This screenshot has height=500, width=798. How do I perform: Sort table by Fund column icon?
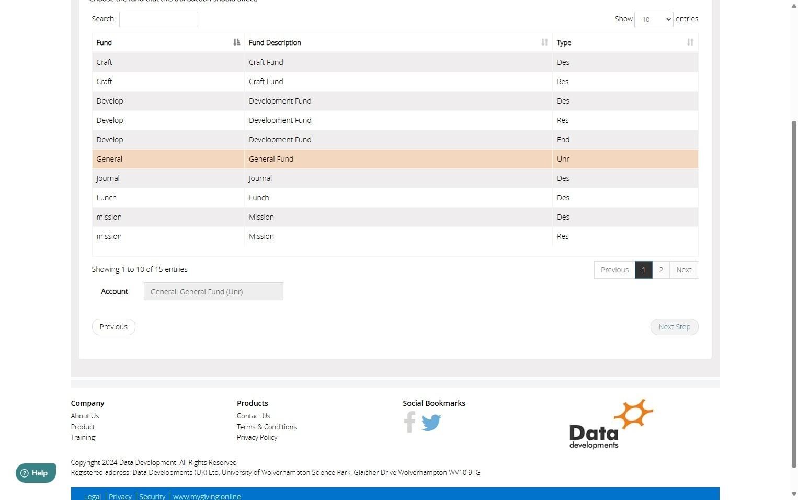pos(236,42)
